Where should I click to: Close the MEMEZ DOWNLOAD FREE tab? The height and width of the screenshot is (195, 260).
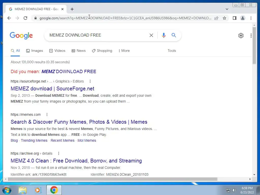point(62,9)
